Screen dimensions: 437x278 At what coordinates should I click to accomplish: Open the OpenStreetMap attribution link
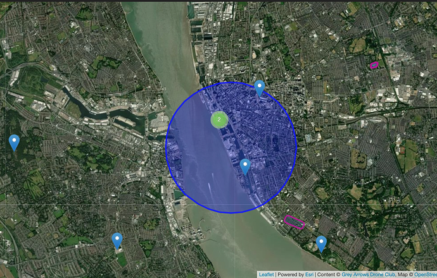(x=426, y=274)
